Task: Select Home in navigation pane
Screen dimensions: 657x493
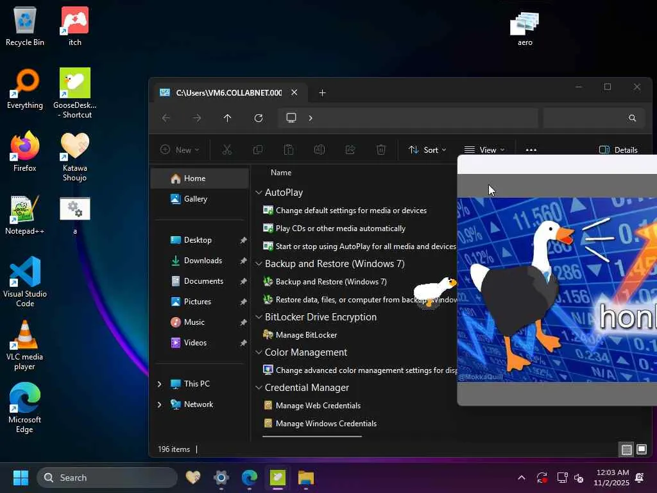Action: (200, 178)
